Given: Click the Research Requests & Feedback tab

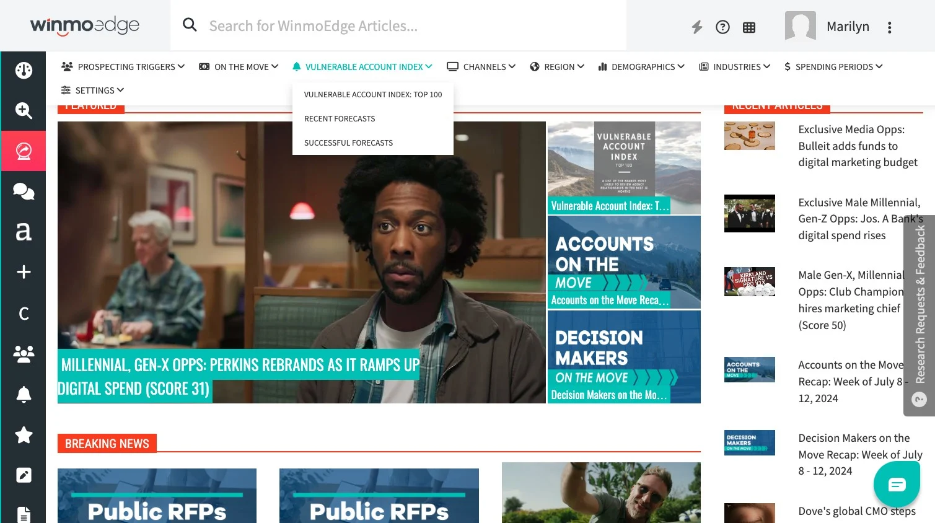Looking at the screenshot, I should (x=920, y=315).
